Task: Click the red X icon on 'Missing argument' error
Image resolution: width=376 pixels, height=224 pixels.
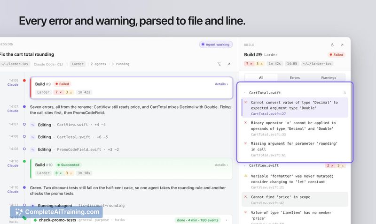Action: (x=245, y=143)
